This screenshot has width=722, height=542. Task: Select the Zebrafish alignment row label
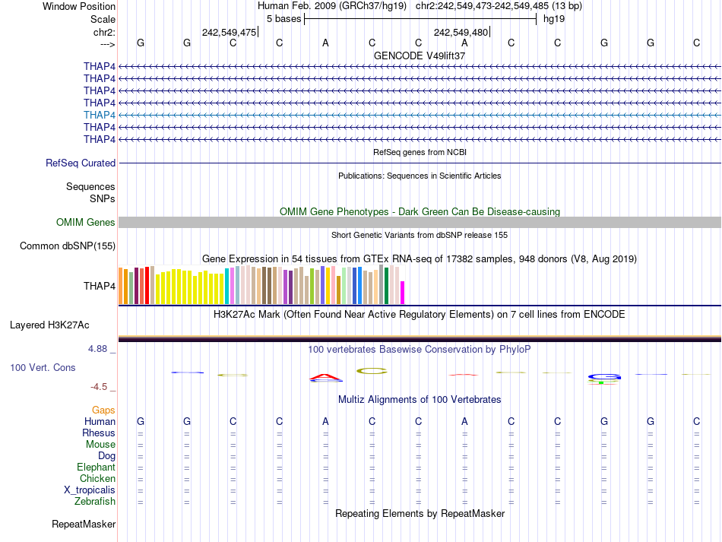pos(95,502)
